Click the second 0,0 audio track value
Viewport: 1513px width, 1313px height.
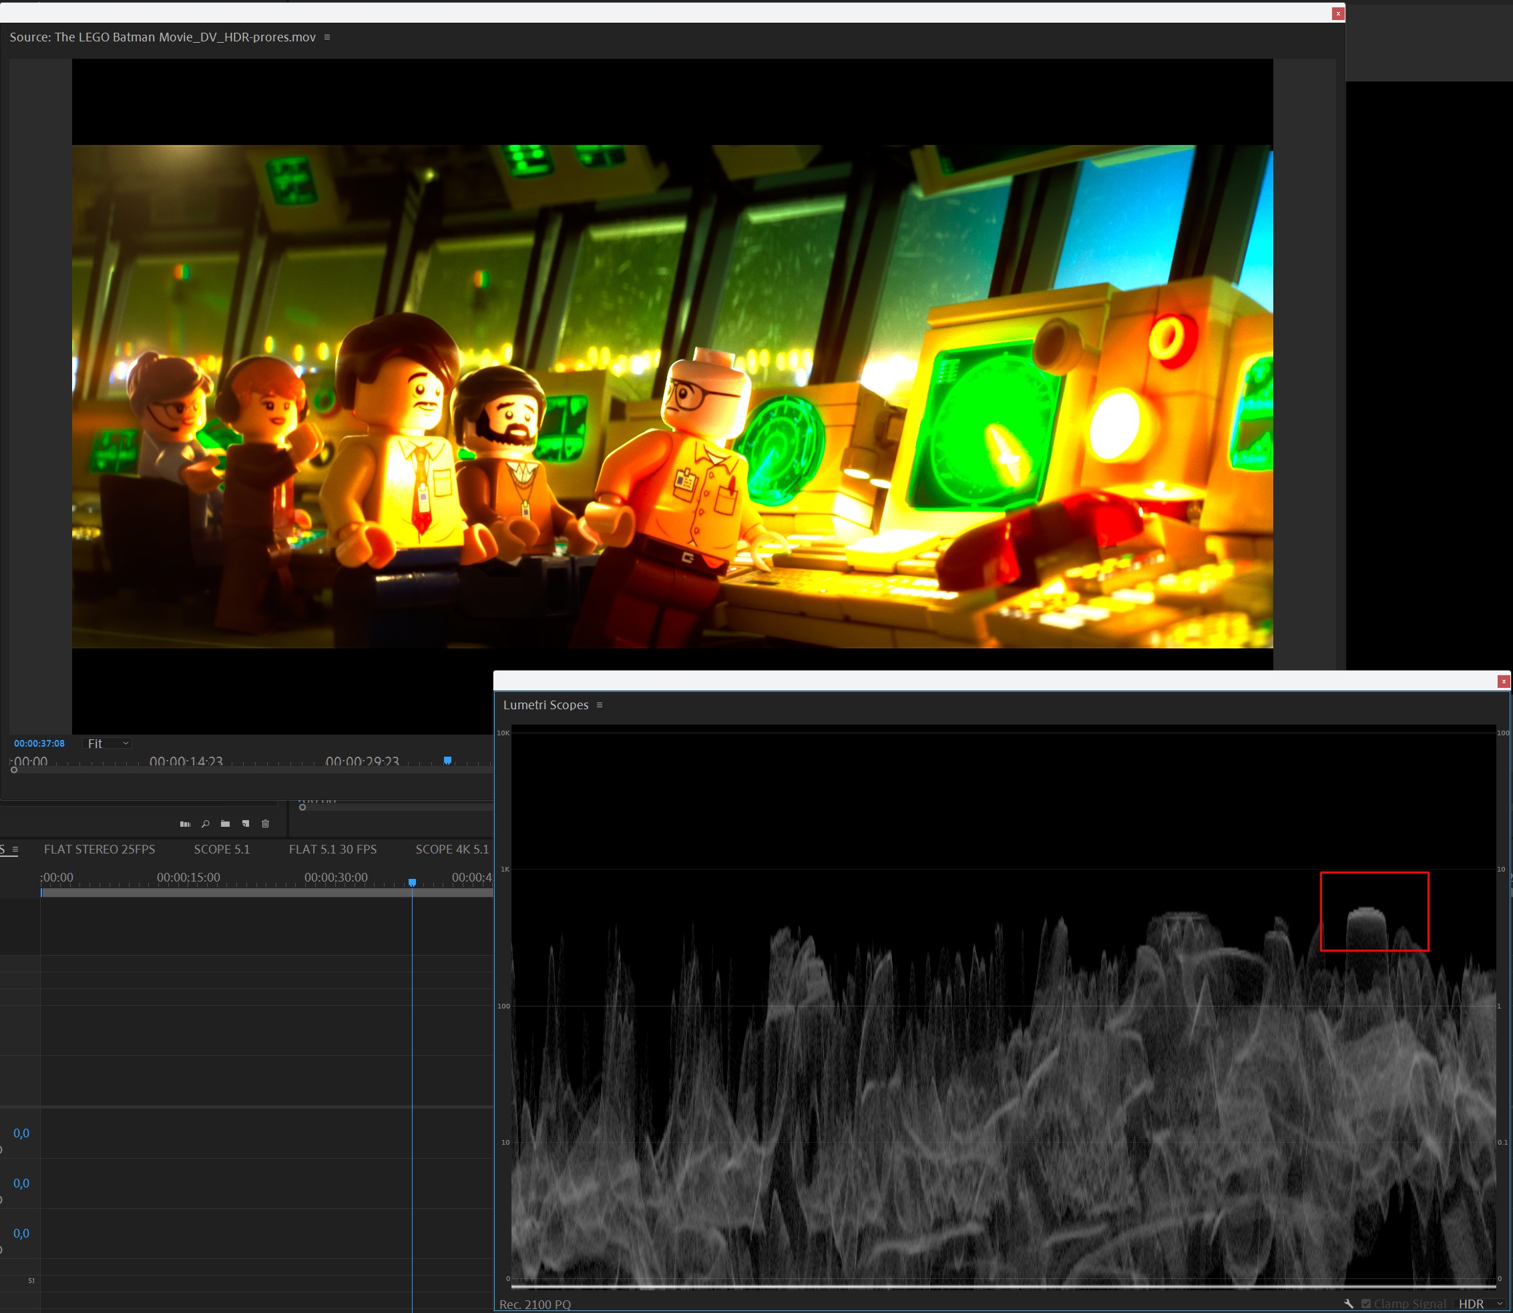click(21, 1183)
